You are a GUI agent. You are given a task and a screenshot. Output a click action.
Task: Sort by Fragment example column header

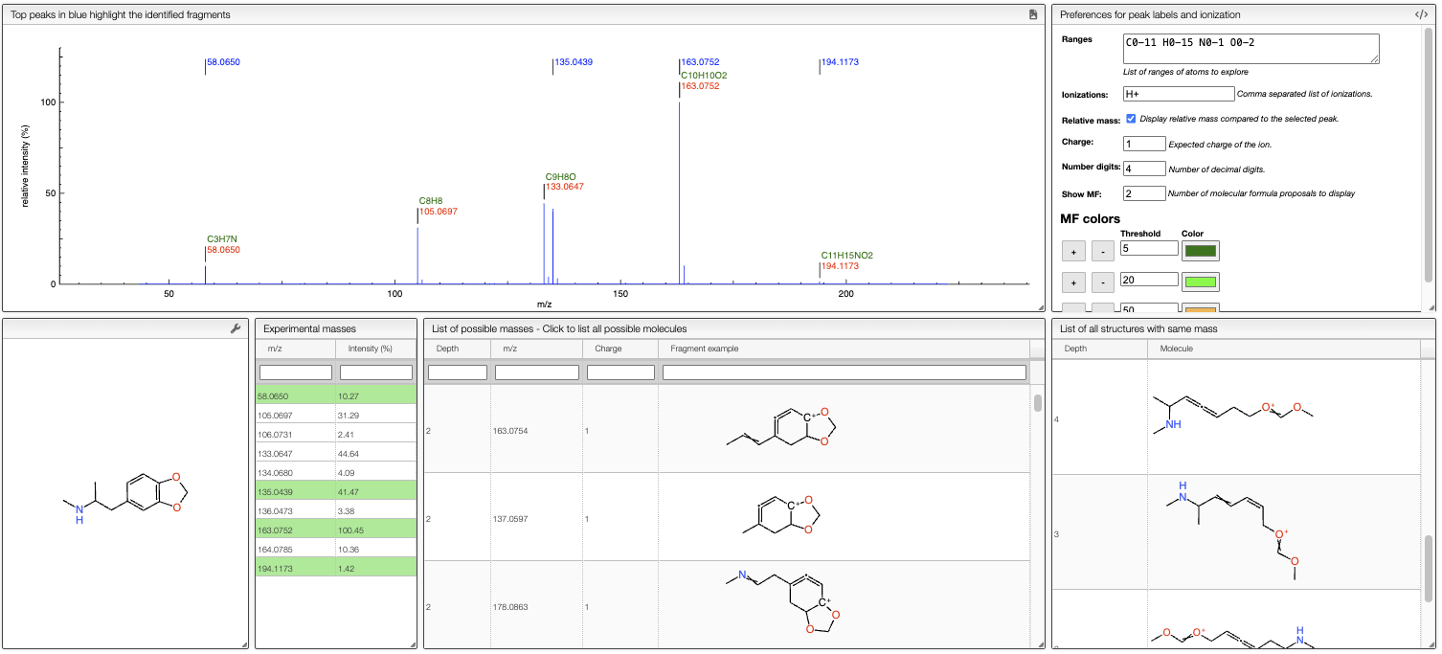(844, 349)
